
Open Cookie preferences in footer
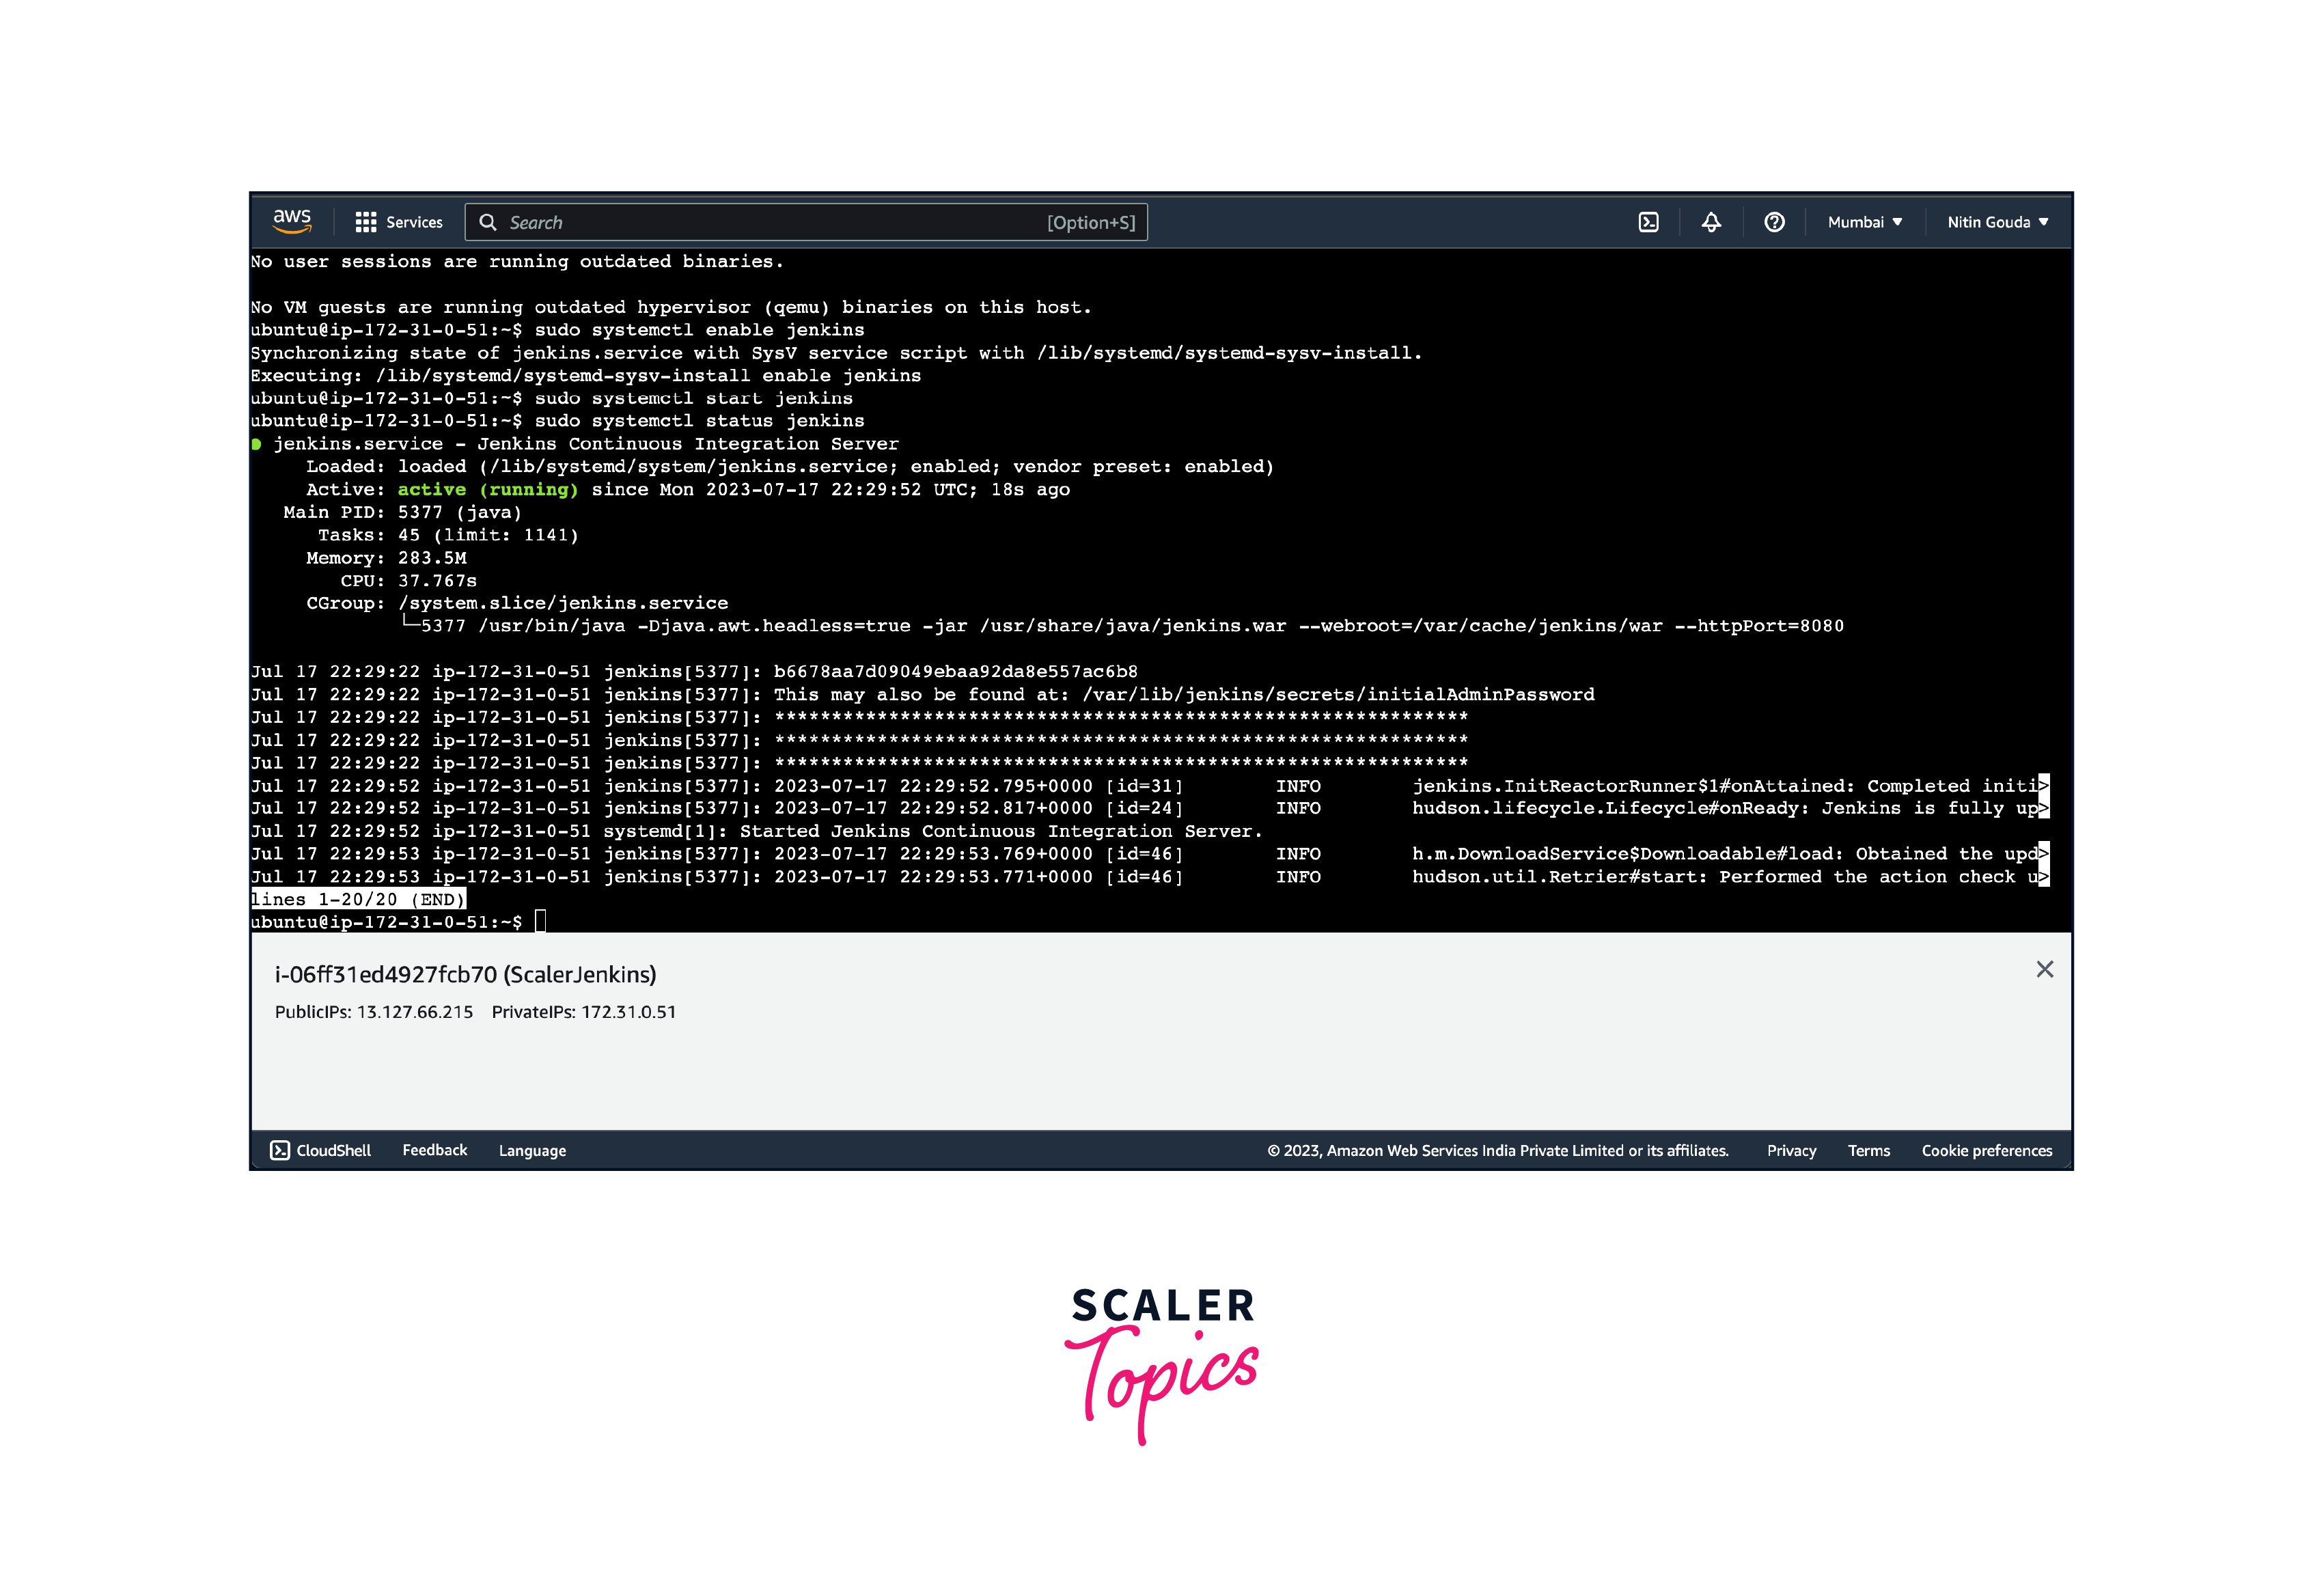click(1986, 1150)
